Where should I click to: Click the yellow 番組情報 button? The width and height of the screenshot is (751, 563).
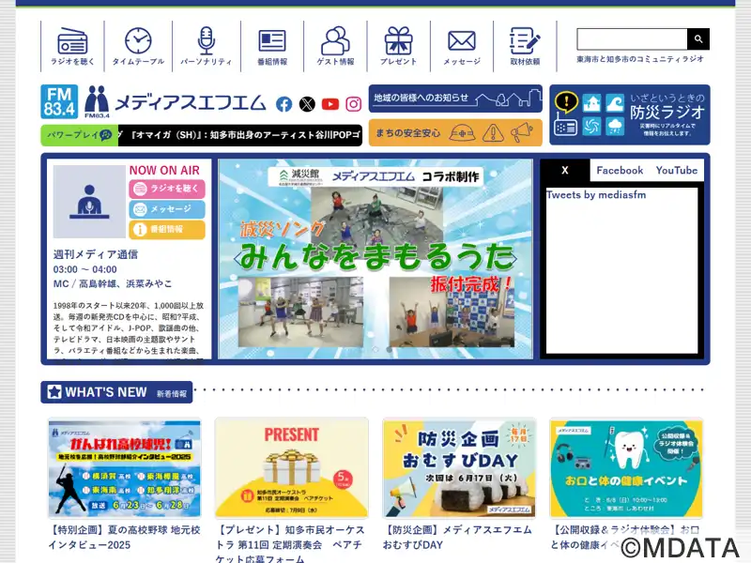(x=167, y=229)
